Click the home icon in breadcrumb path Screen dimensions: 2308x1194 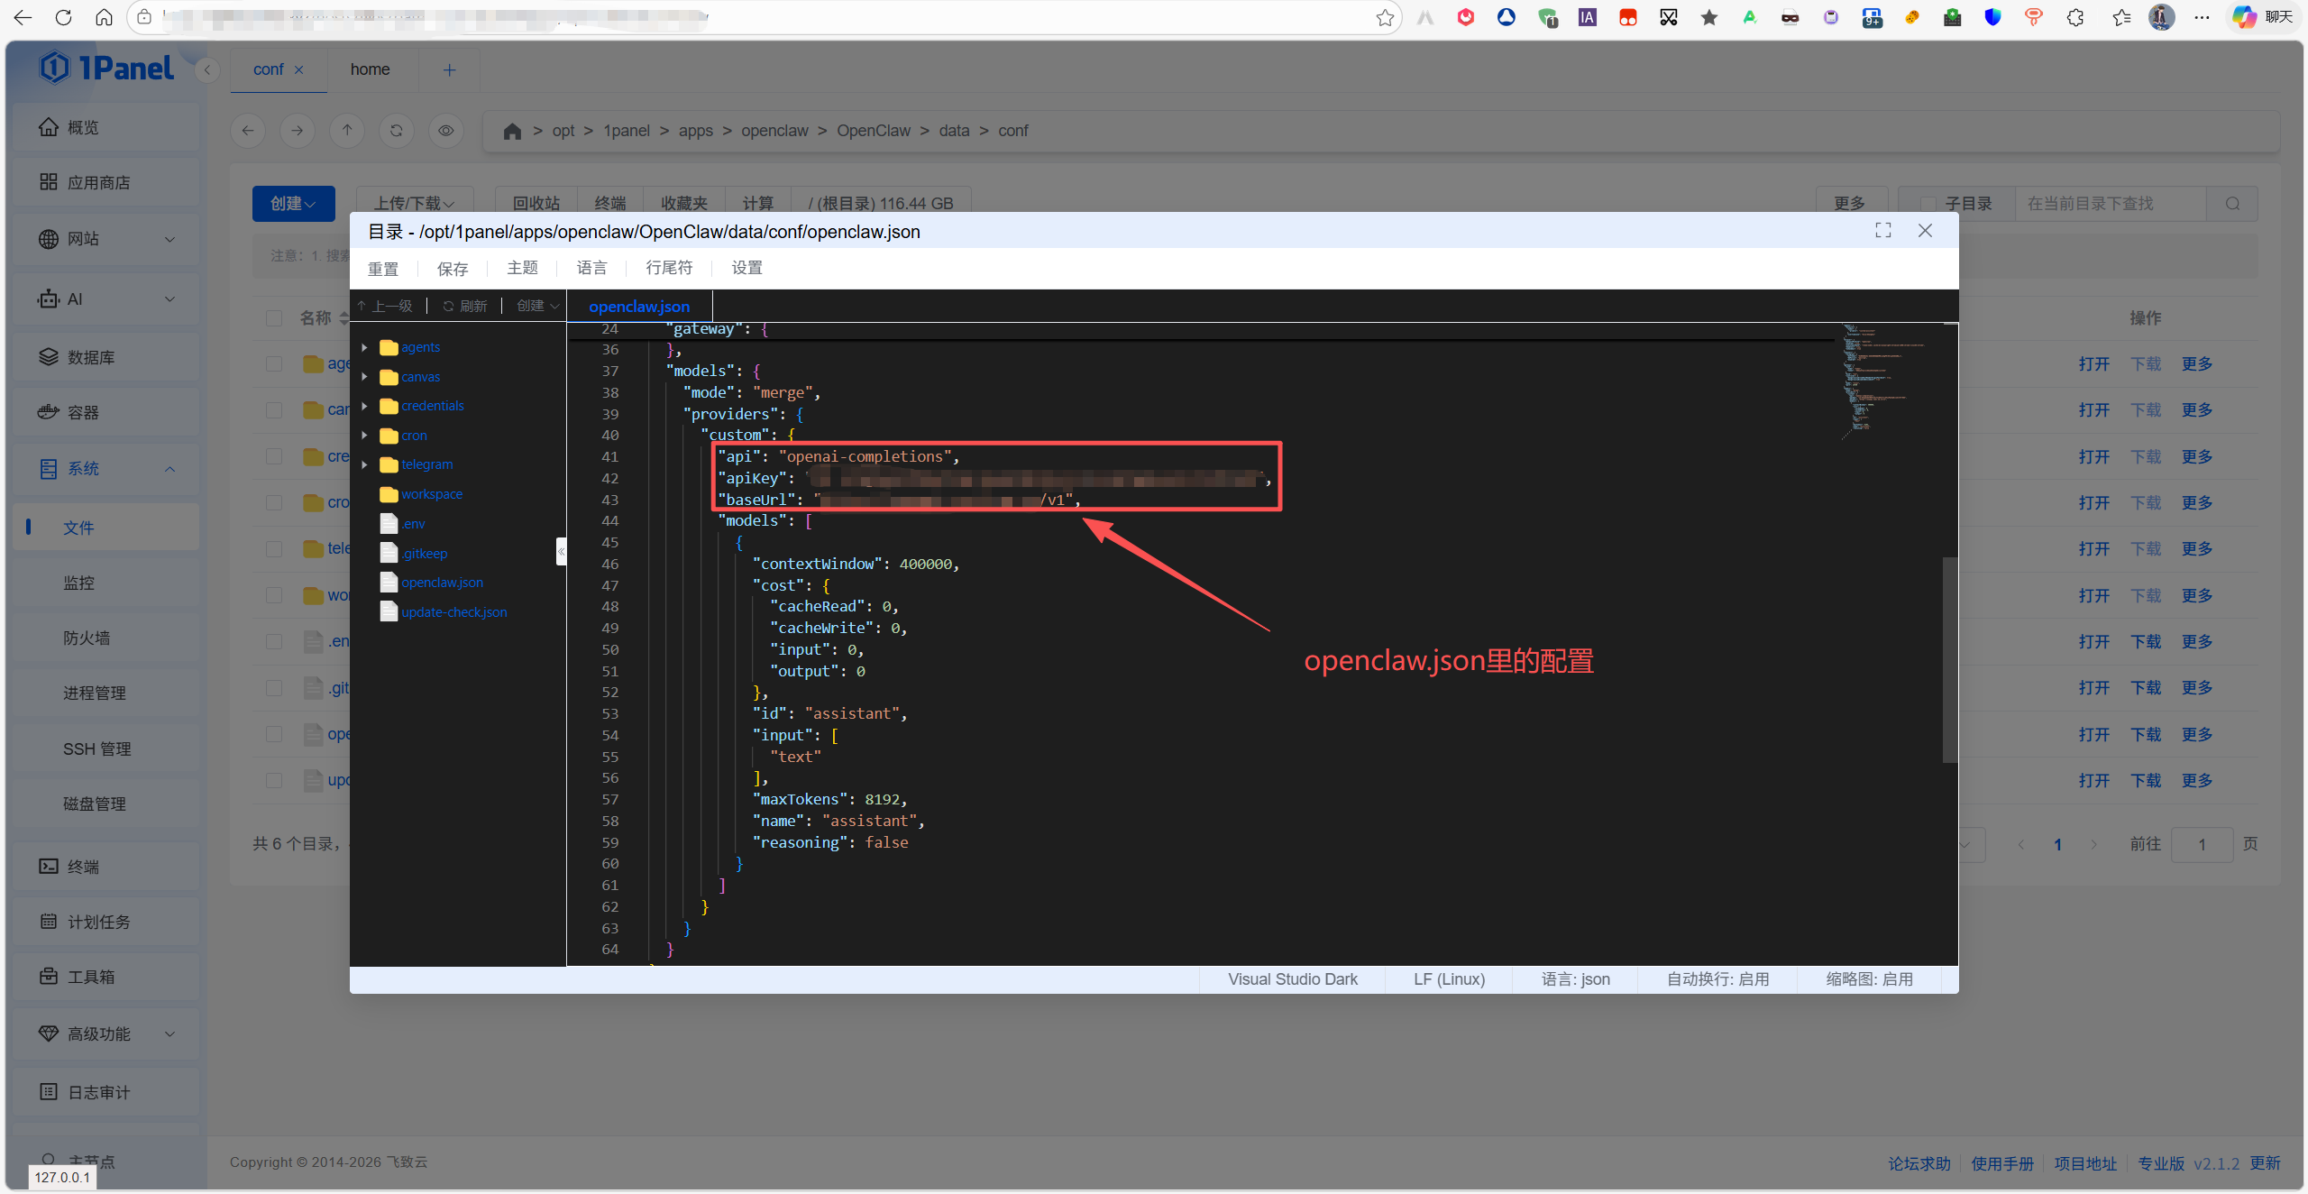click(512, 132)
